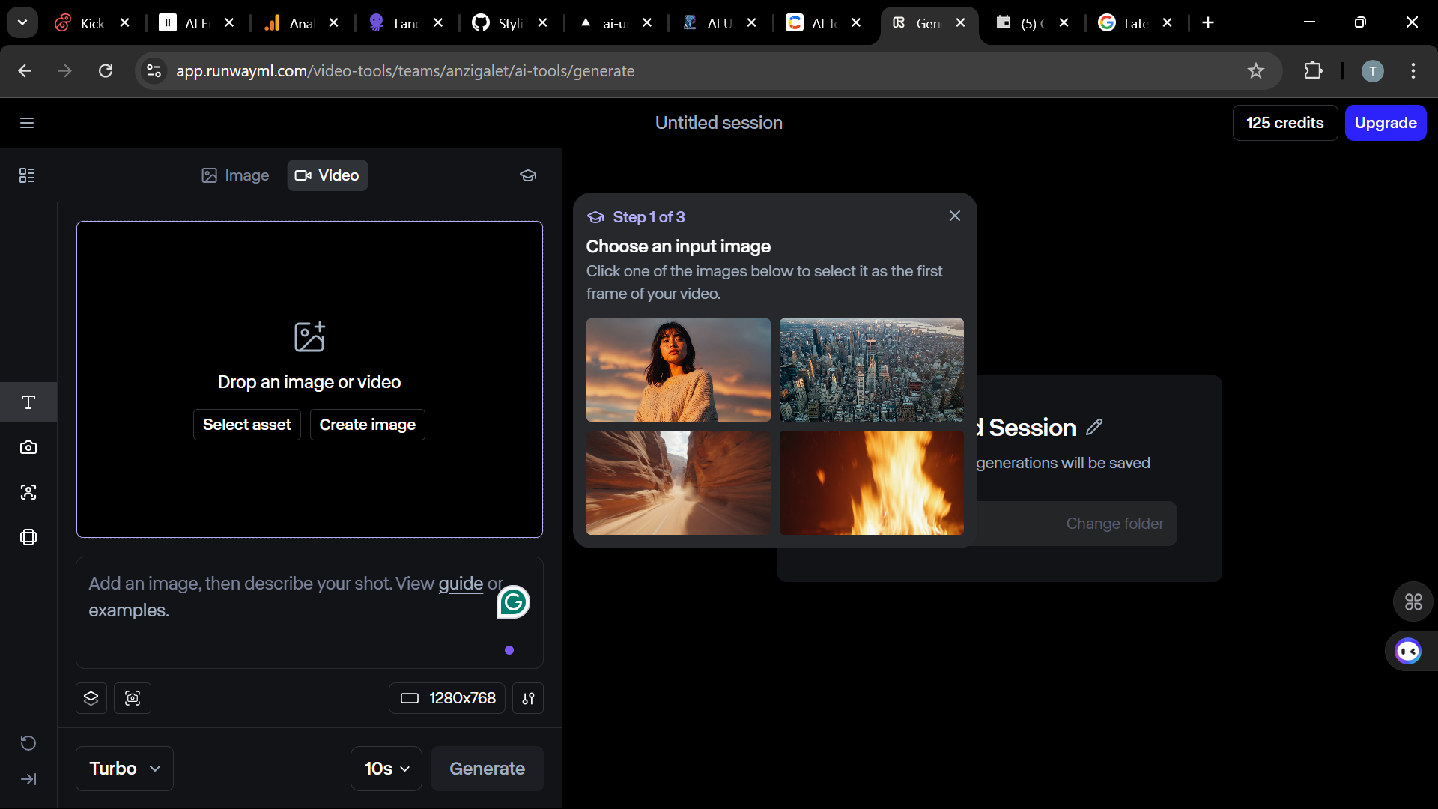
Task: Select the Video tab
Action: point(327,175)
